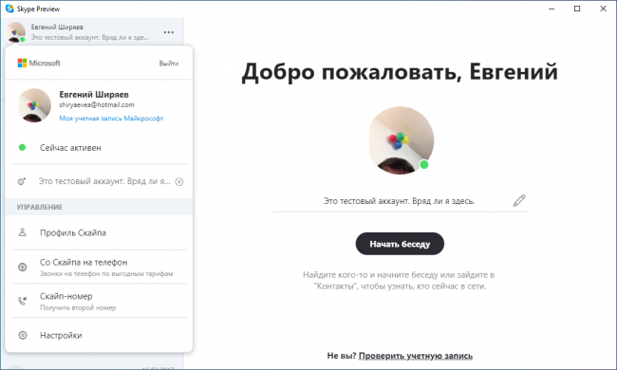Click the name Евгений Ширяев in the header
The width and height of the screenshot is (617, 370).
(57, 27)
